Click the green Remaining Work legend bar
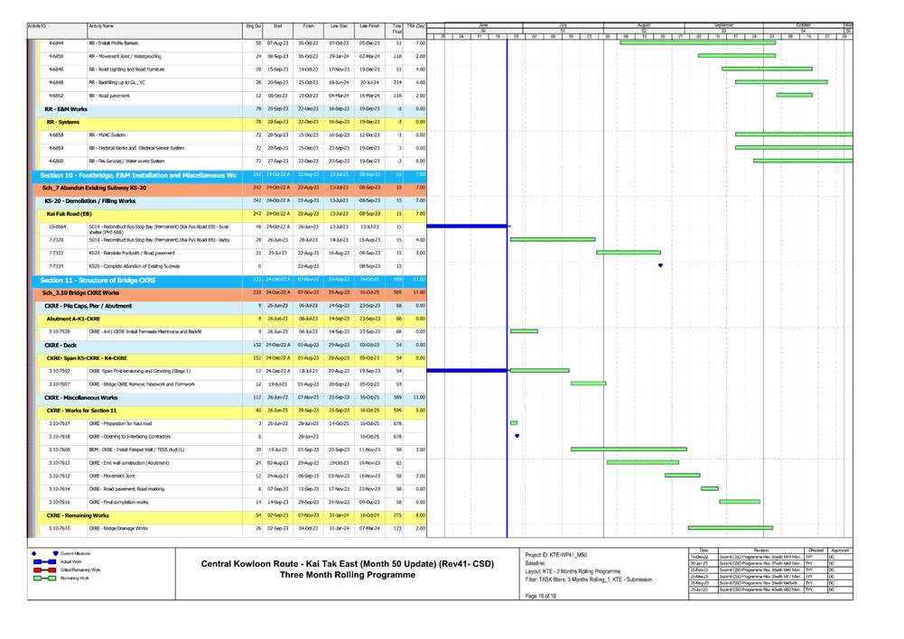 (41, 579)
